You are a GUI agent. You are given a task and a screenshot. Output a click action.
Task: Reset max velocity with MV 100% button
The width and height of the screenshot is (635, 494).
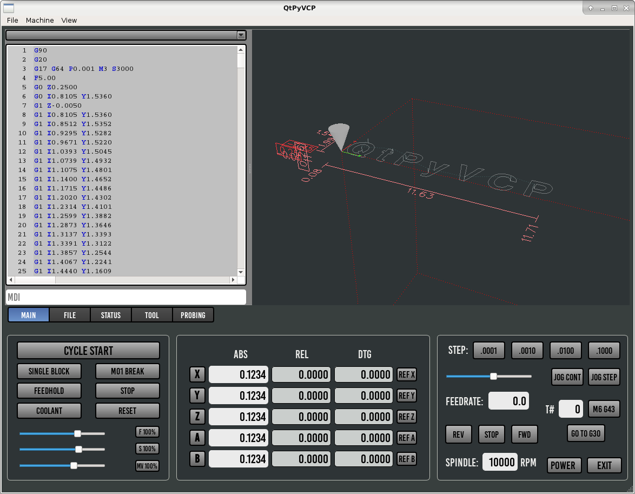click(147, 466)
